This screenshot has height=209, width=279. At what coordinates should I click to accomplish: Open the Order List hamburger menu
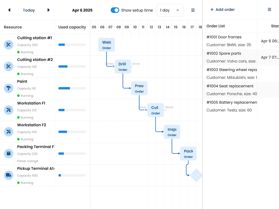269,9
